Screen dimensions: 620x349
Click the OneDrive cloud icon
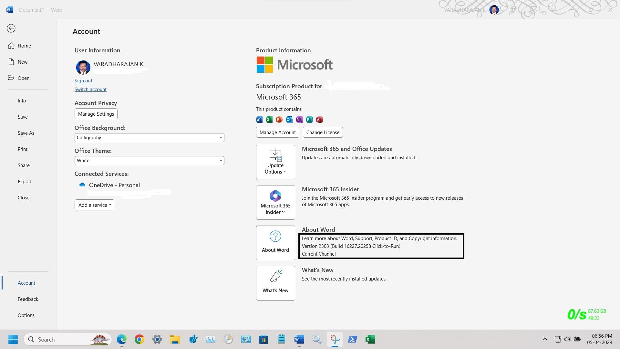coord(82,185)
